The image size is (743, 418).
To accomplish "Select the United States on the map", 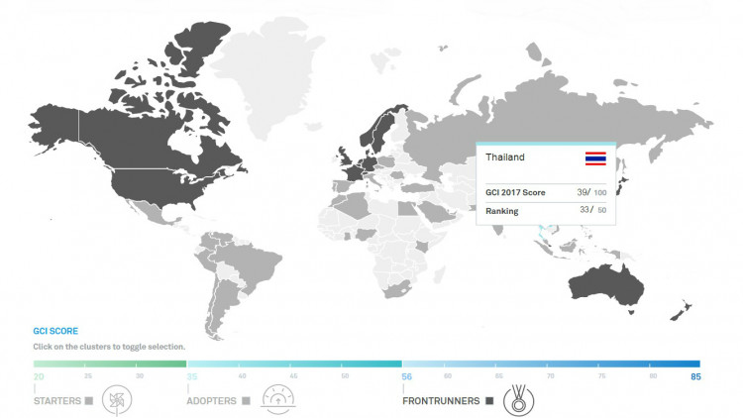I will pyautogui.click(x=159, y=187).
